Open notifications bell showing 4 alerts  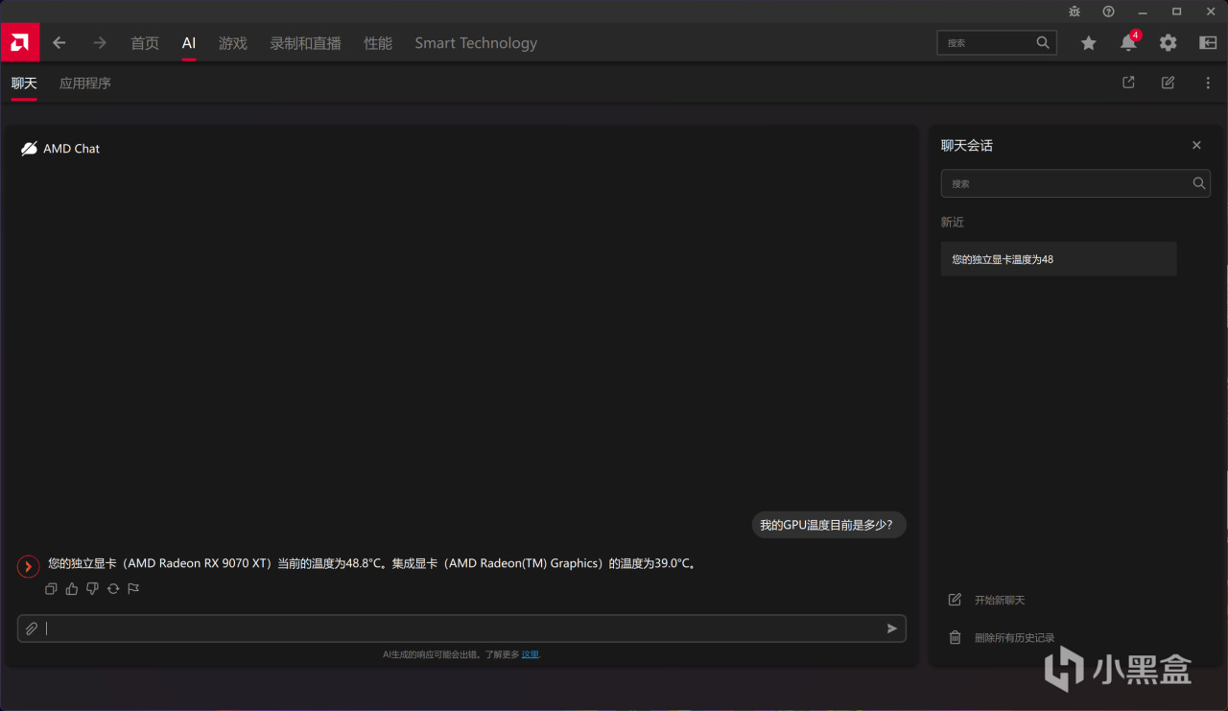(x=1128, y=43)
